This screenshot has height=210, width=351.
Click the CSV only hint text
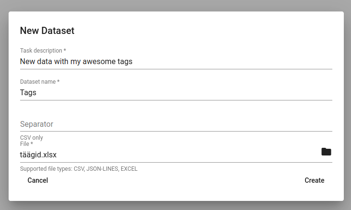click(x=31, y=138)
